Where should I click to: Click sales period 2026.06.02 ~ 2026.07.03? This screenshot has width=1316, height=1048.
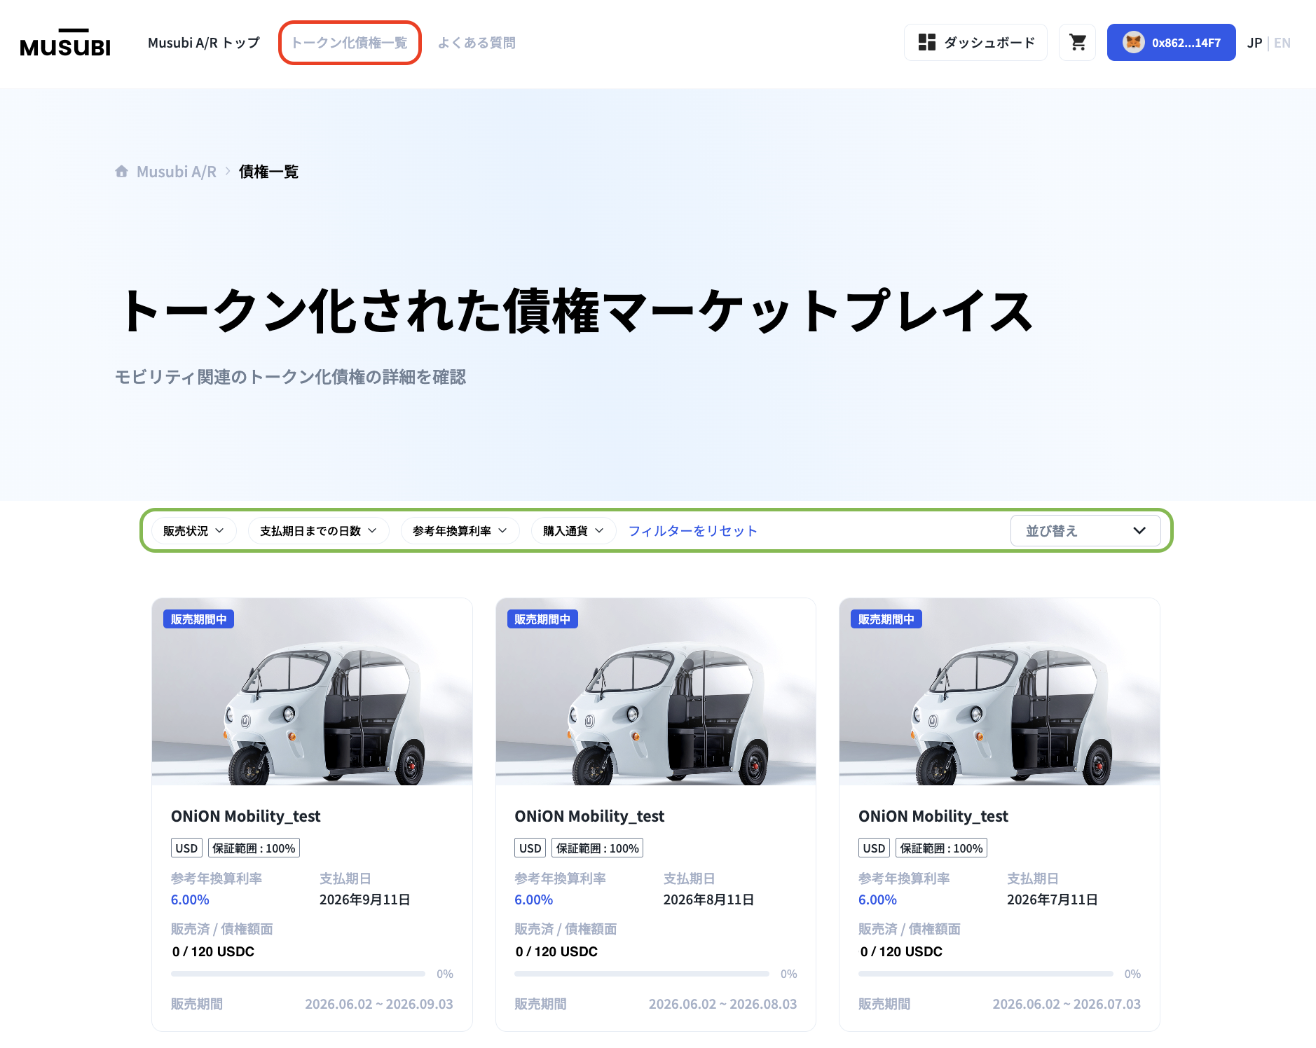pyautogui.click(x=1067, y=1005)
